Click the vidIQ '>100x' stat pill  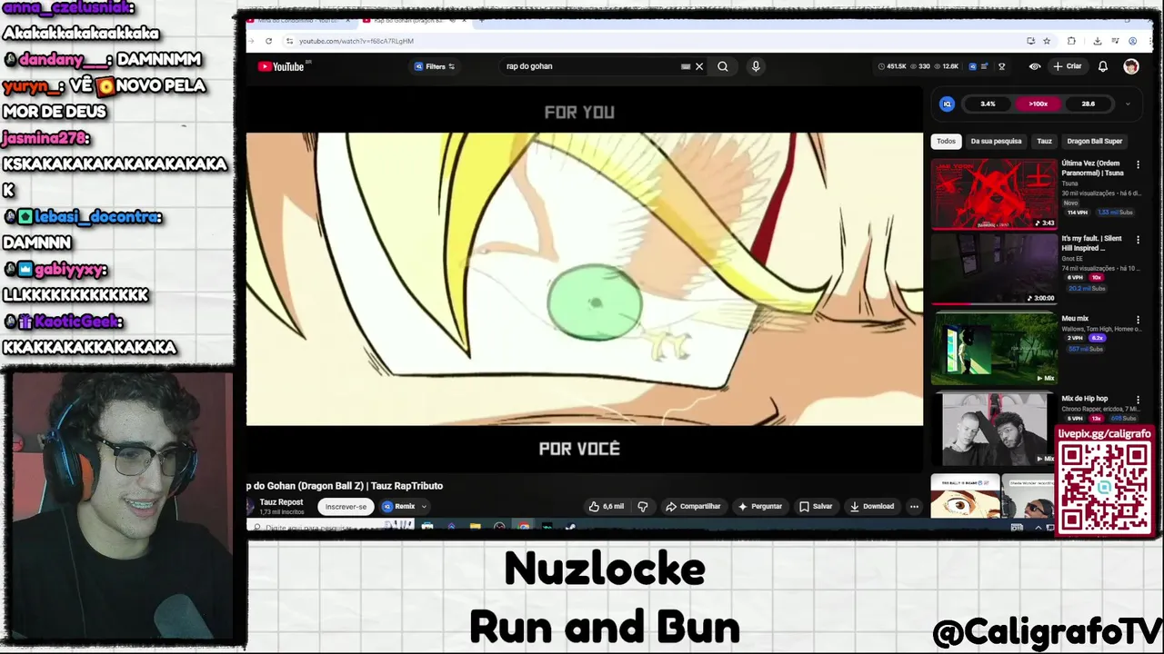tap(1039, 104)
